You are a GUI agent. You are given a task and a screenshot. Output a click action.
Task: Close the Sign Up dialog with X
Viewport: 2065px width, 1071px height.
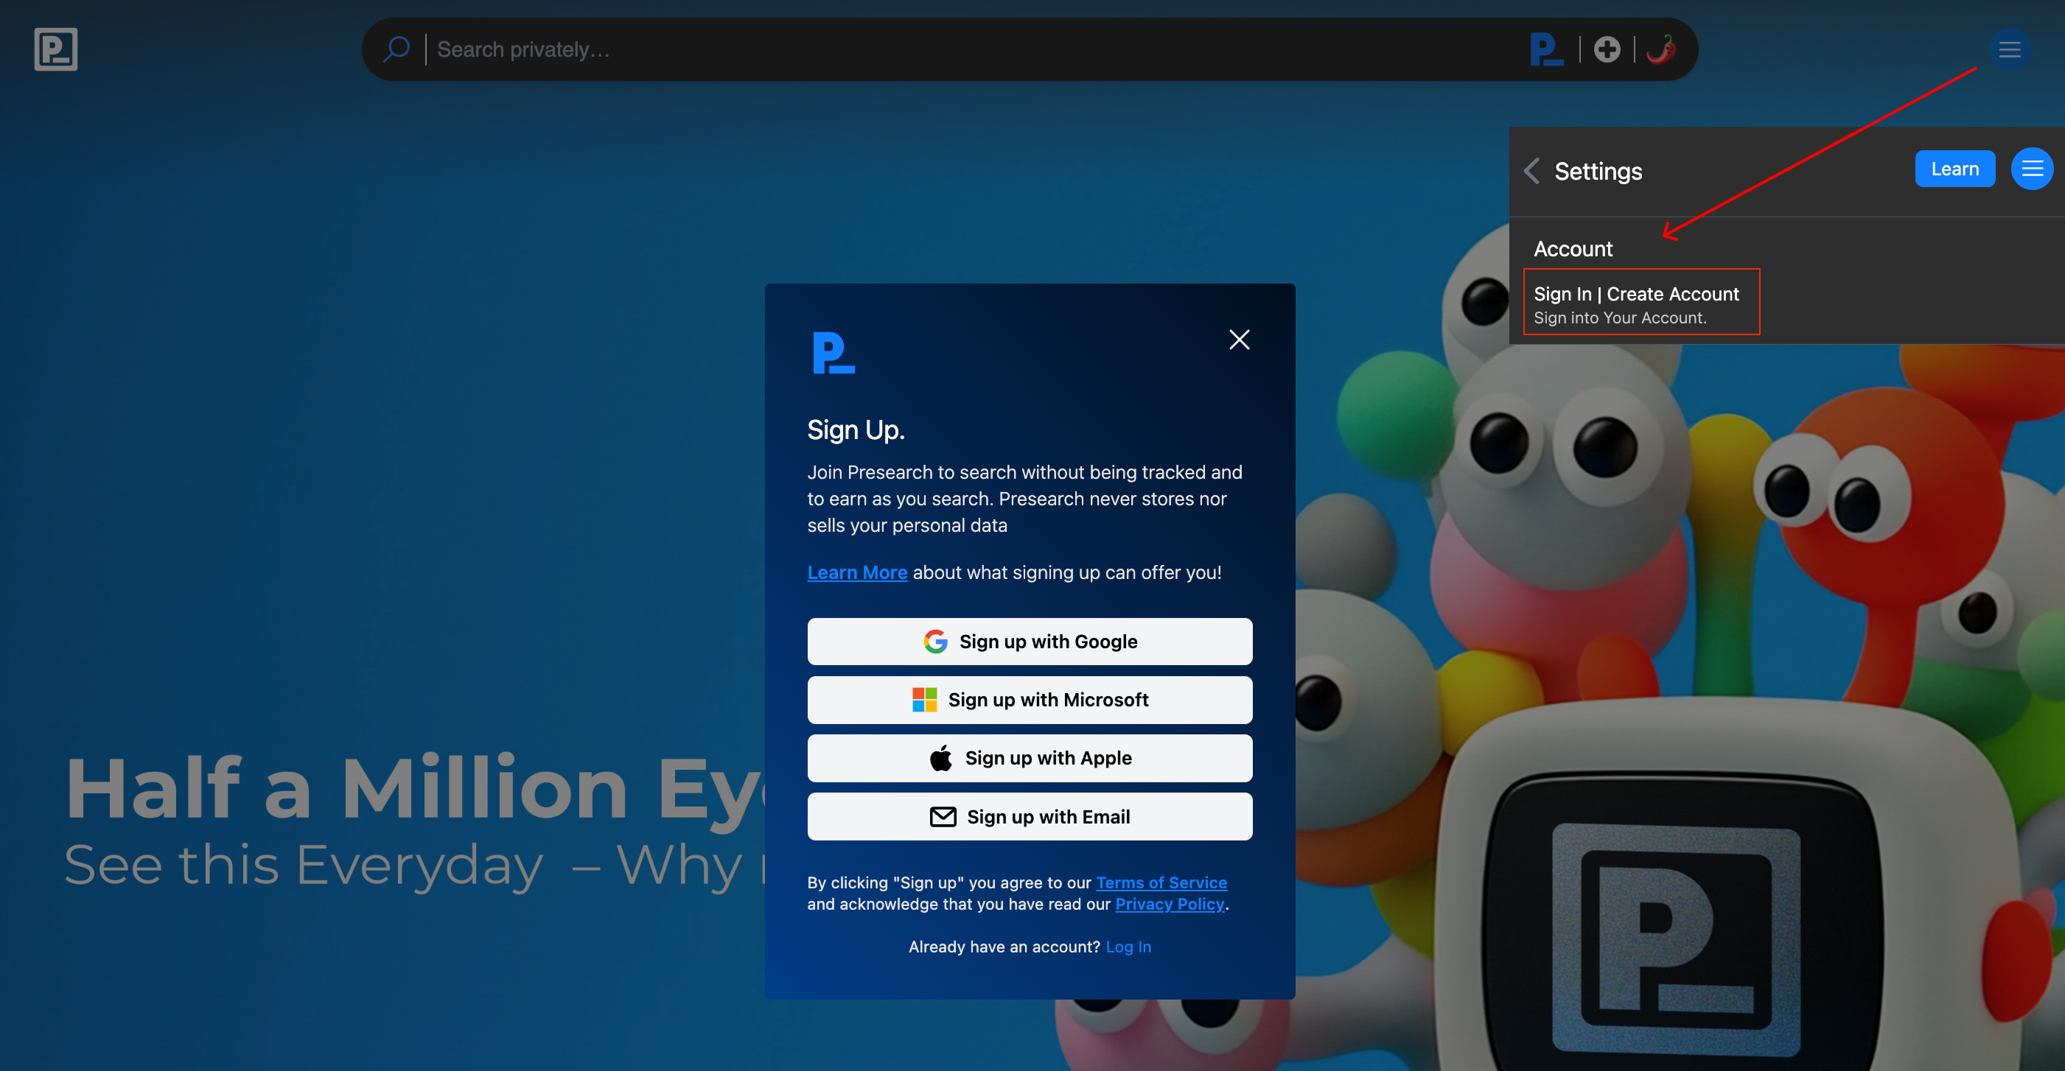point(1240,340)
